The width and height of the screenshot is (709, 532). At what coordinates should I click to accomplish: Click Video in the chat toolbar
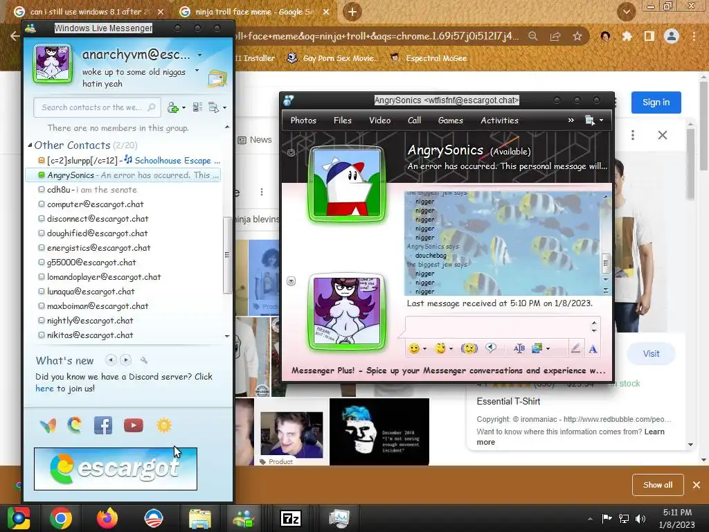[380, 121]
